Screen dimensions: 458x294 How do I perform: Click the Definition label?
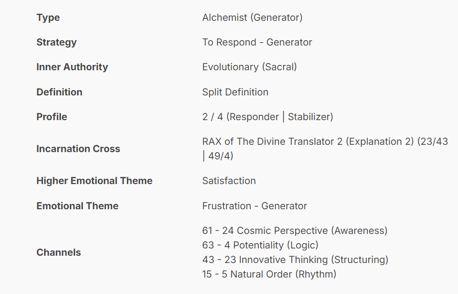click(x=59, y=92)
